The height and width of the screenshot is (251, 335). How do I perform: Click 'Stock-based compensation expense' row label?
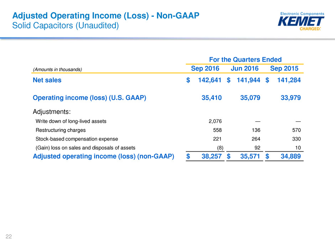77,139
